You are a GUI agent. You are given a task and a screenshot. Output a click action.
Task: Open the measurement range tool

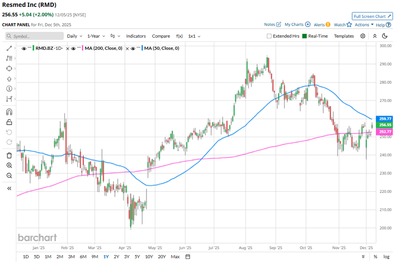point(9,99)
